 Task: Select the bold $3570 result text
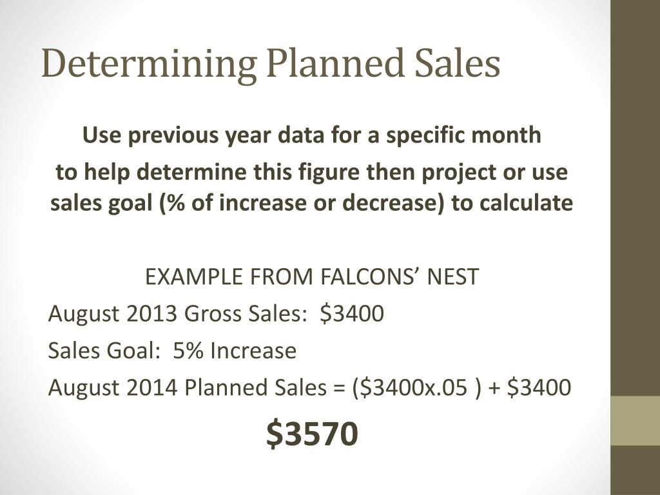point(312,434)
